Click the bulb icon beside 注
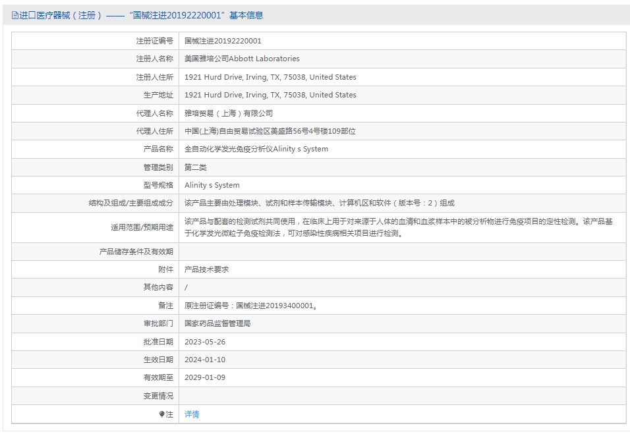The width and height of the screenshot is (630, 434). point(161,414)
